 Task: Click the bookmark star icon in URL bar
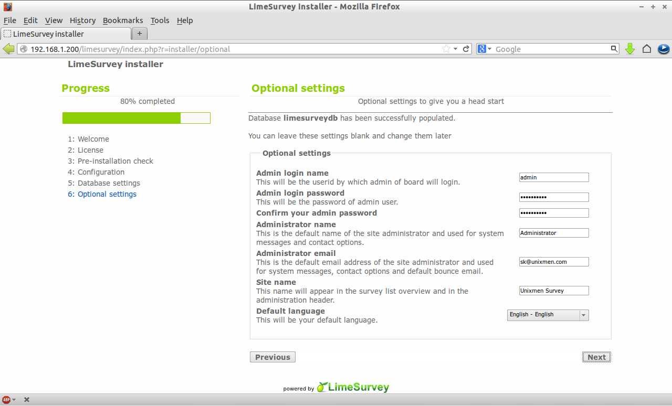446,49
